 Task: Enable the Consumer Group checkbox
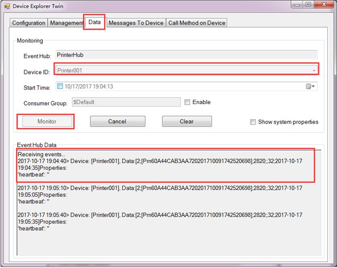[x=187, y=102]
